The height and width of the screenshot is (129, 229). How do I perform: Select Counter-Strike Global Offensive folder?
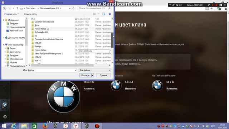click(49, 39)
